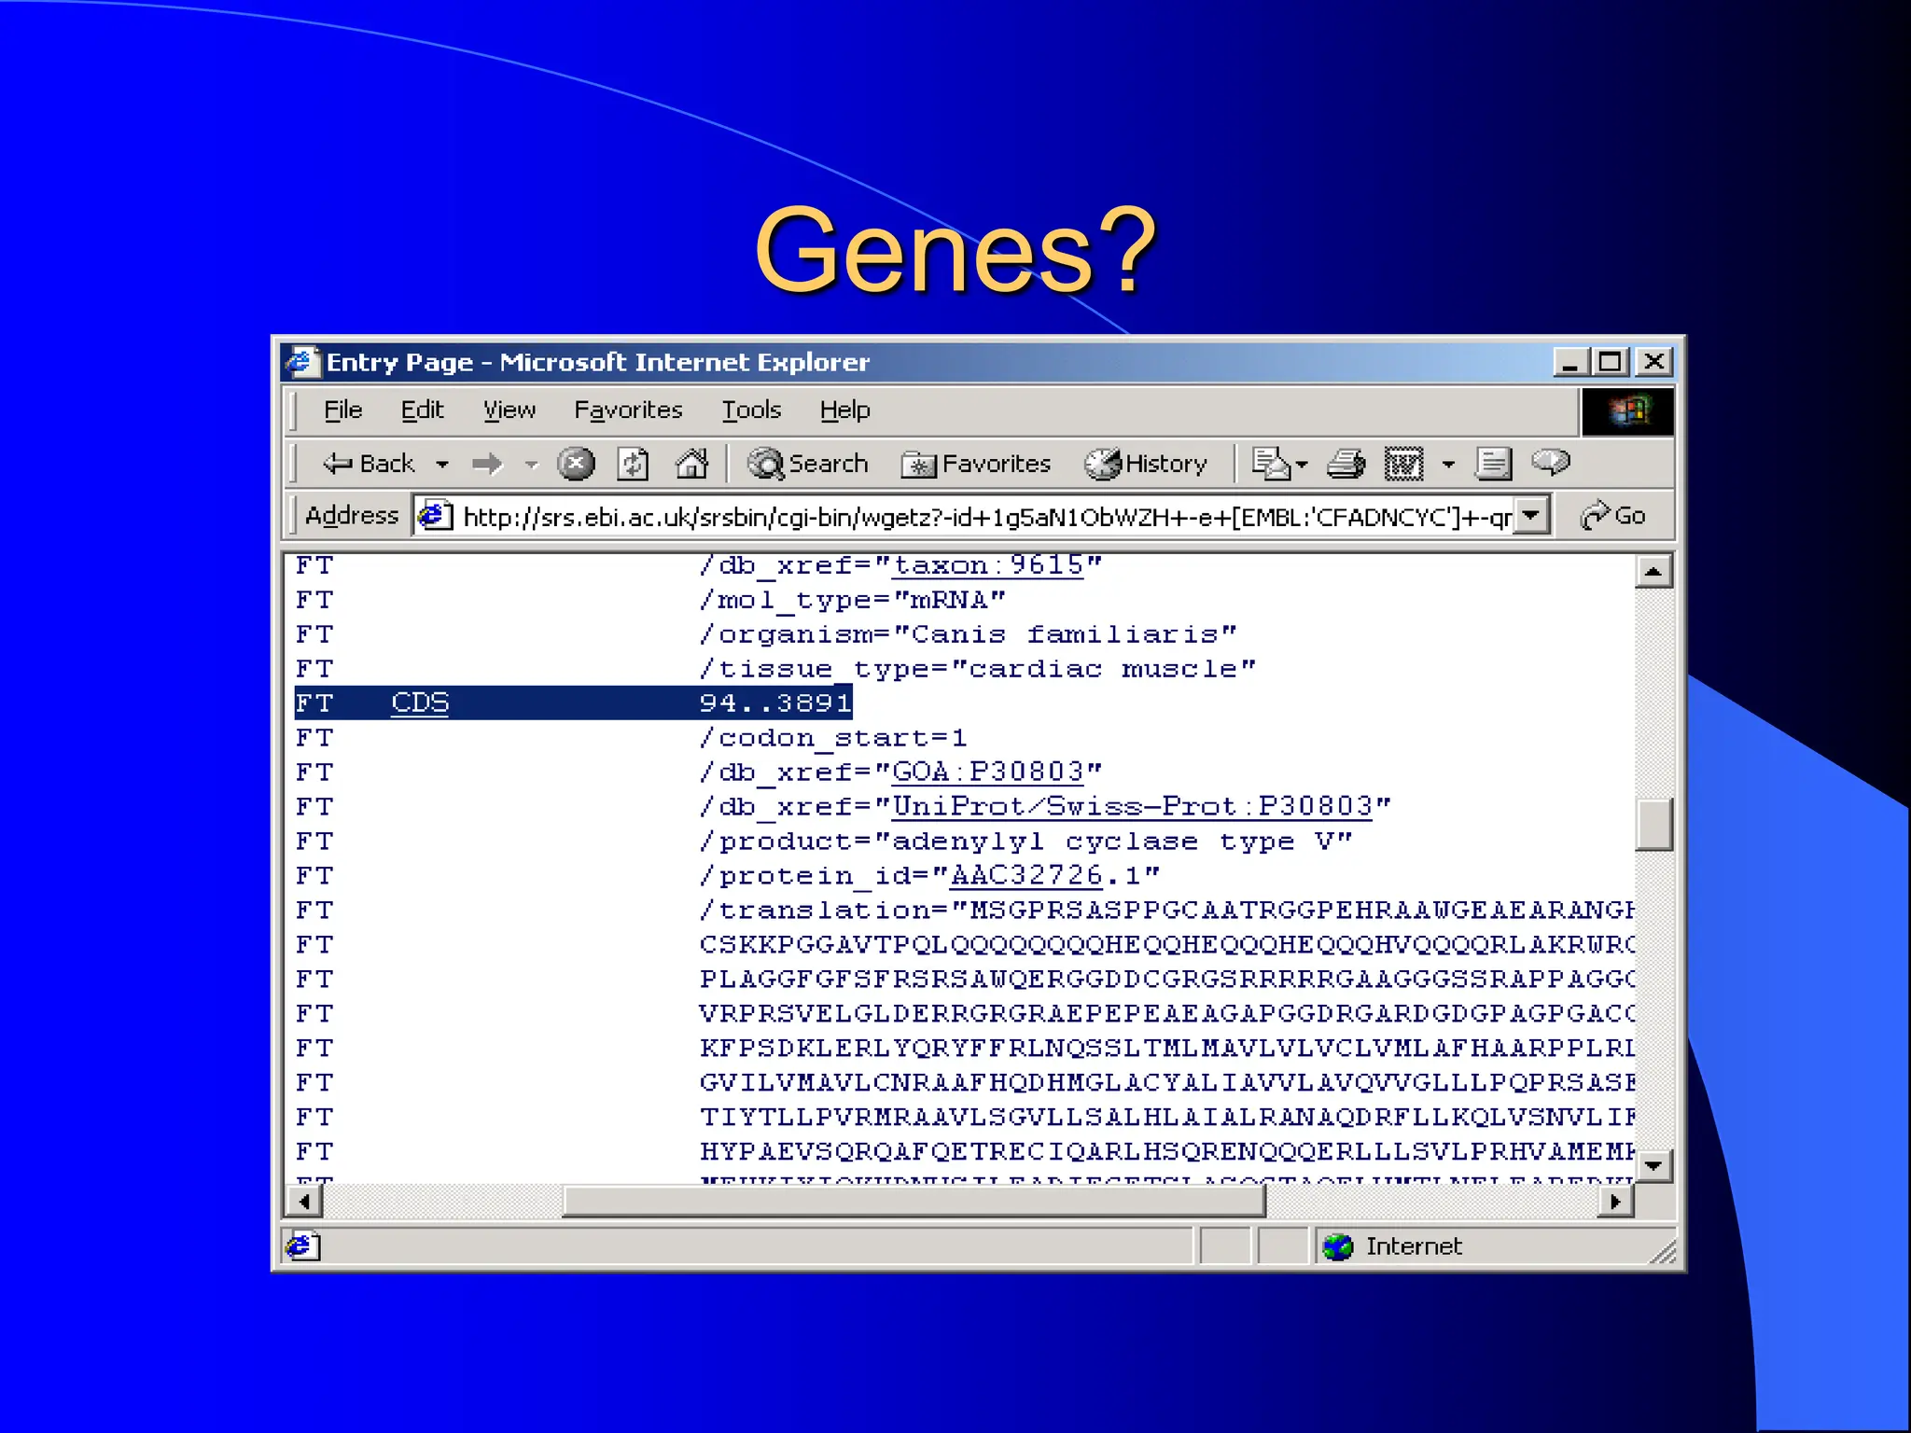Go to the Home page icon
The width and height of the screenshot is (1911, 1433).
tap(691, 464)
